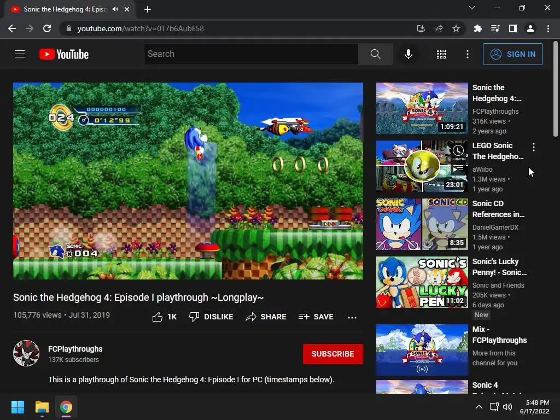560x420 pixels.
Task: Click the 137K subscribers text
Action: pos(74,360)
